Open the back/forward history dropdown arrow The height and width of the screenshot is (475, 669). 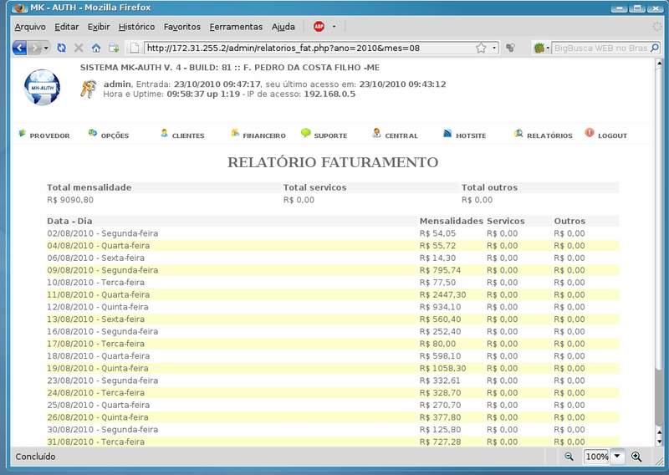point(46,48)
